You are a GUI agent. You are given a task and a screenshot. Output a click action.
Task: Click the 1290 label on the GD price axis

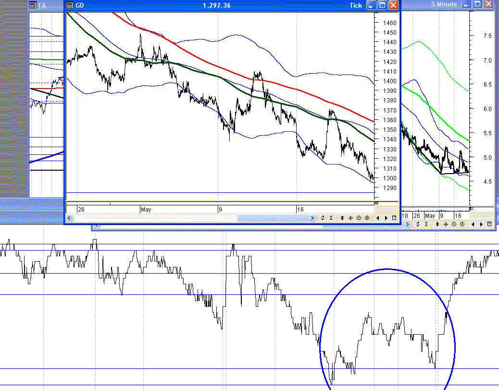coord(390,188)
